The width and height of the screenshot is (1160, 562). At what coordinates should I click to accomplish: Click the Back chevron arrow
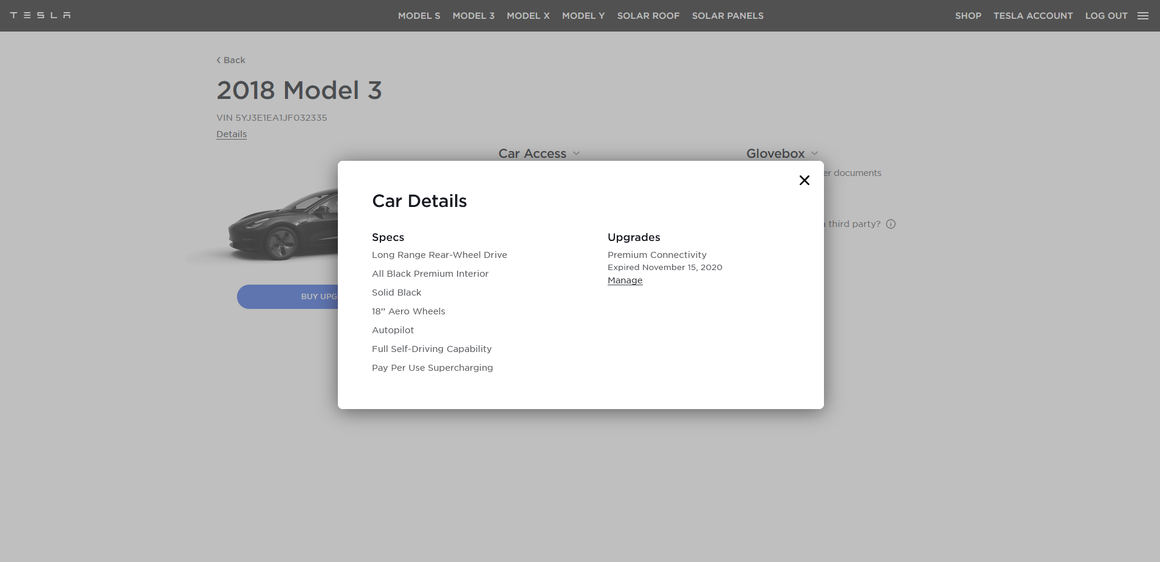(219, 60)
